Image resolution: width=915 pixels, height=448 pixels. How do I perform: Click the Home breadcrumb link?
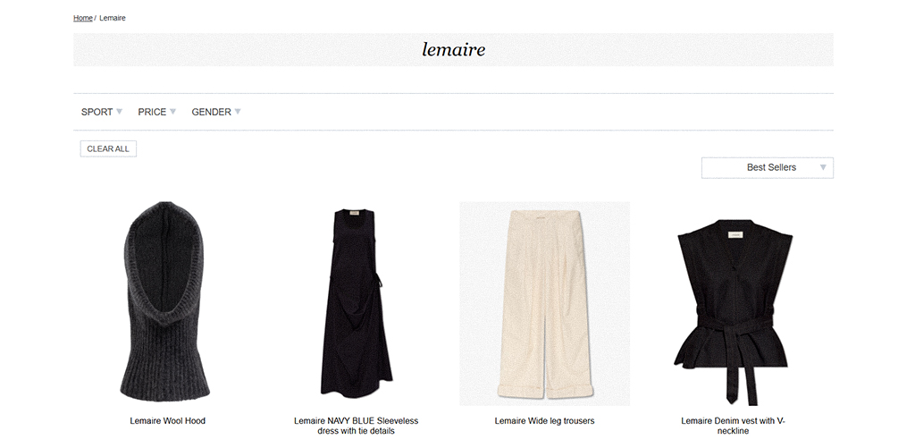[82, 18]
